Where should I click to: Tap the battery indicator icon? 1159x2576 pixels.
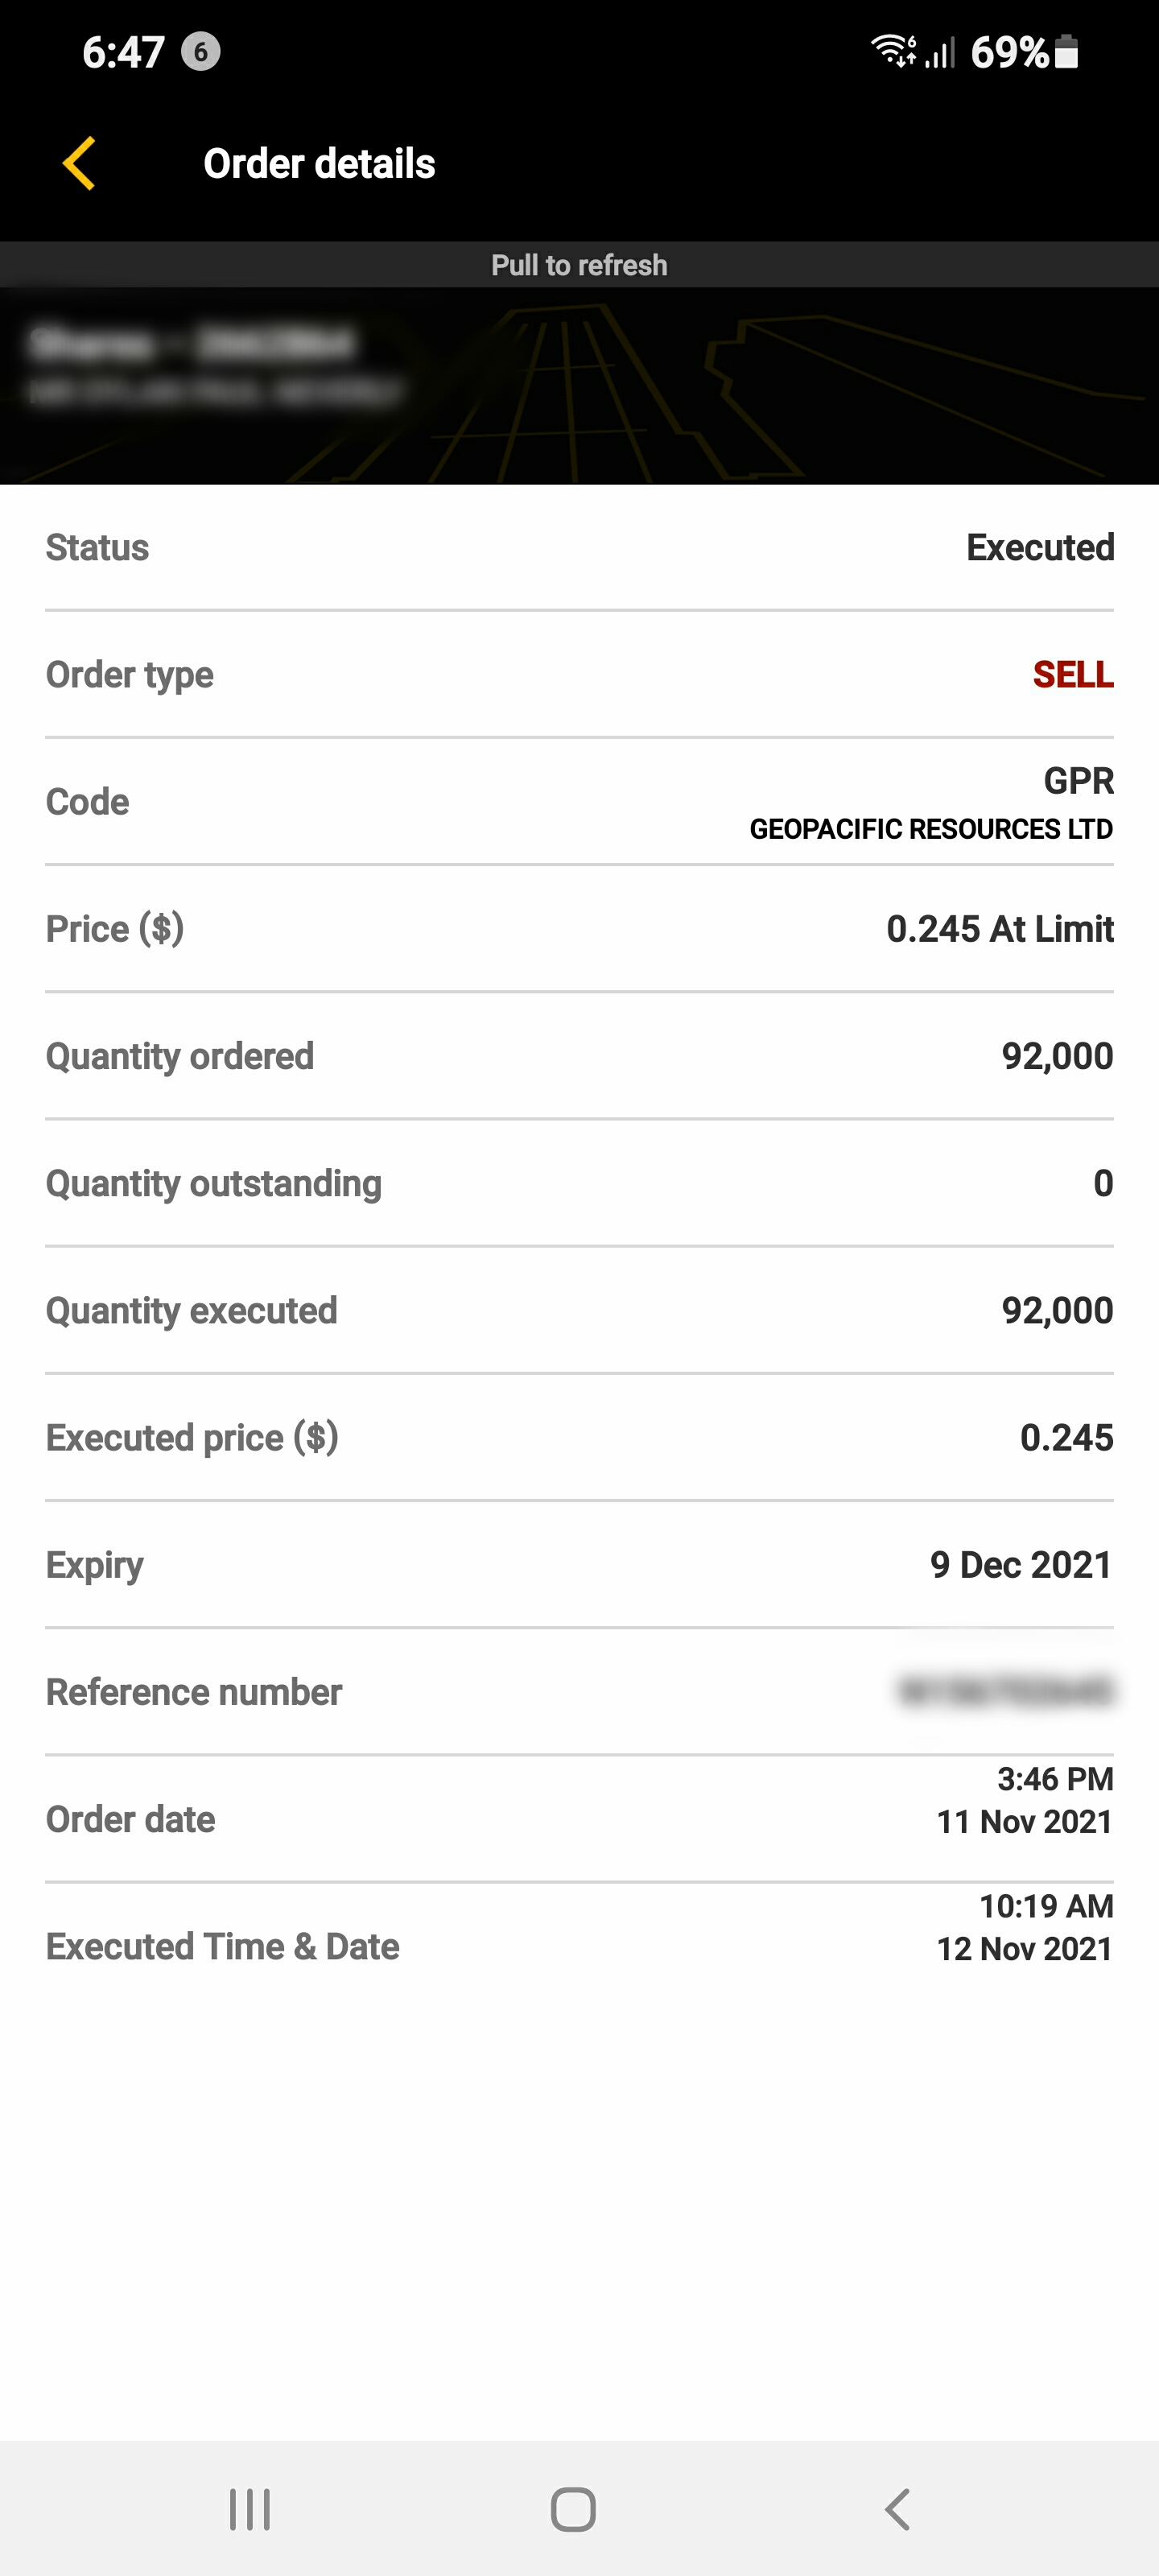tap(1067, 51)
